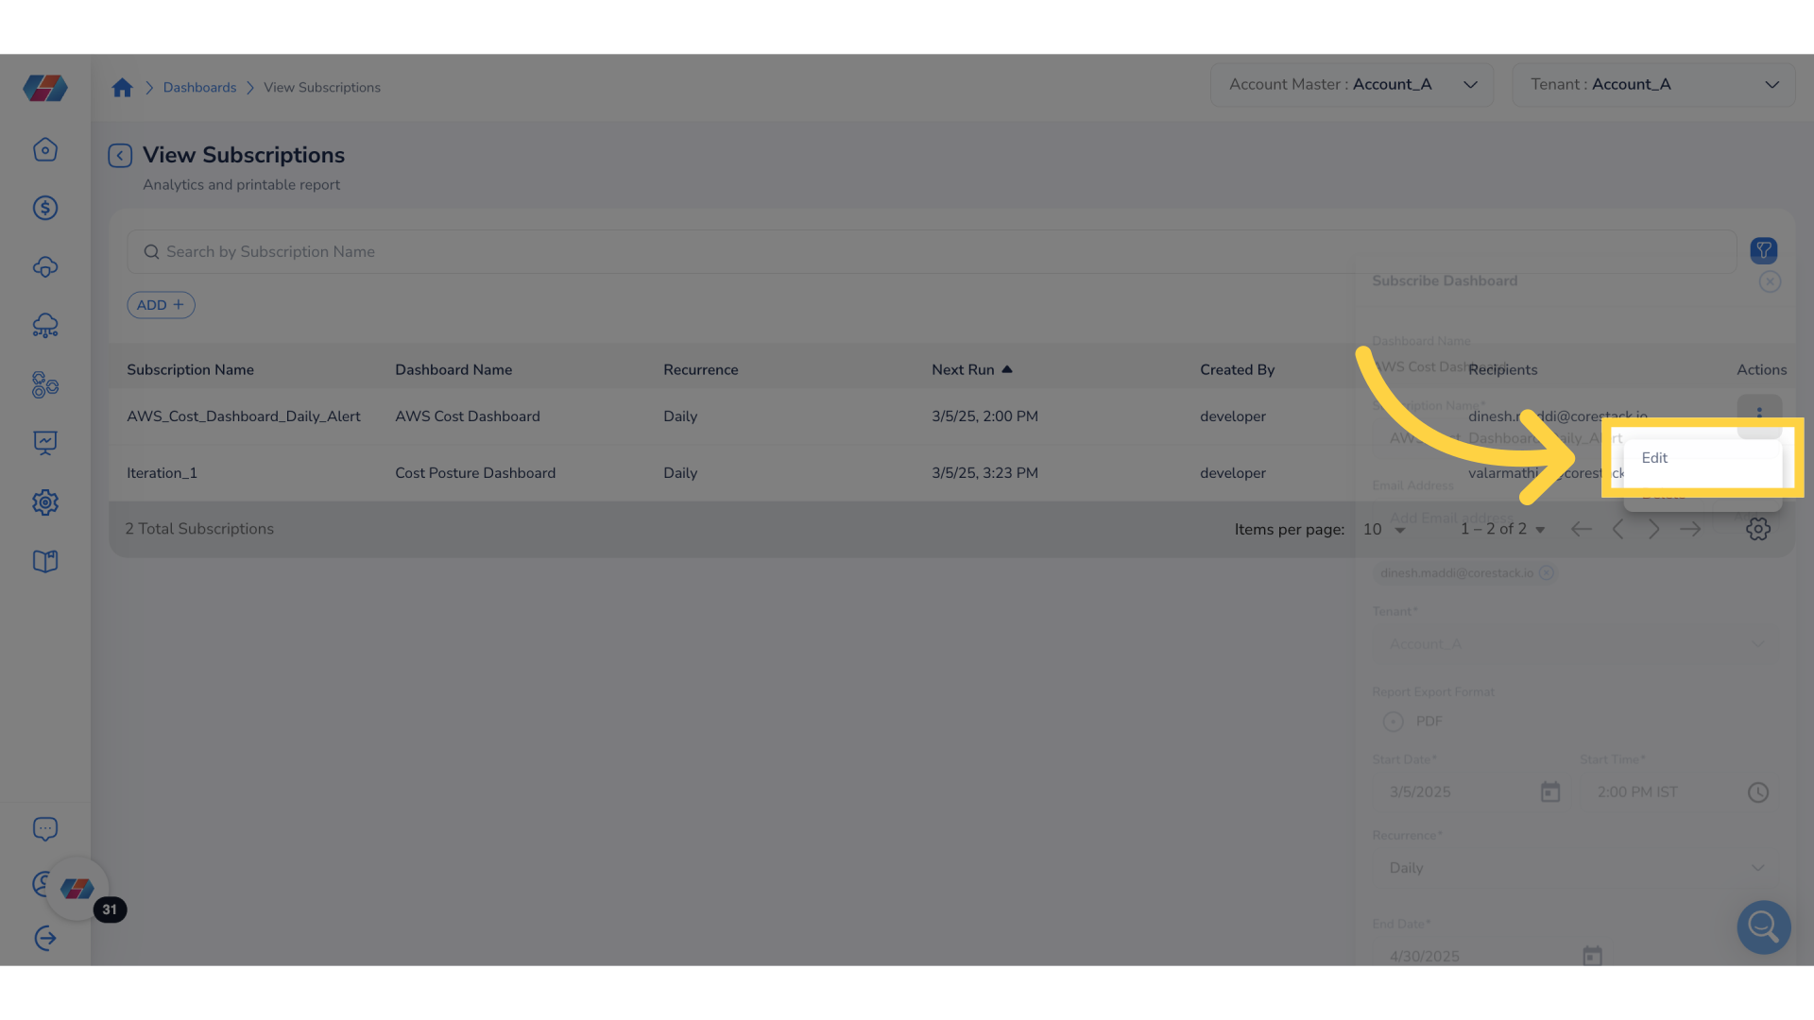Screen dimensions: 1814x1020
Task: Open the filter funnel icon beside the search box
Action: [1763, 250]
